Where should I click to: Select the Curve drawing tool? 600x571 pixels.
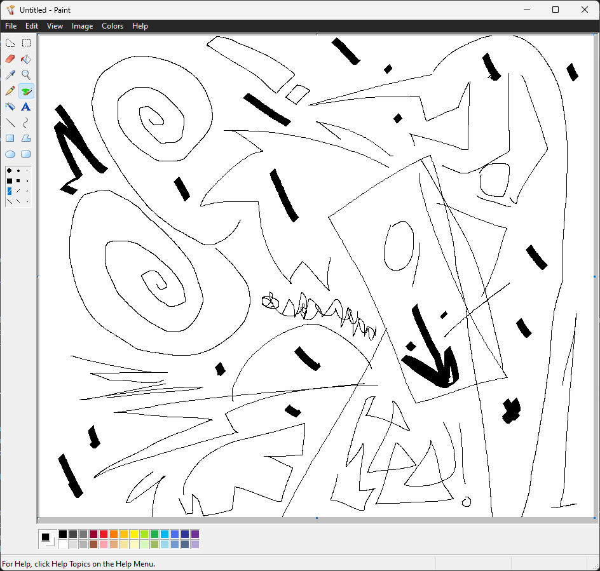(x=26, y=123)
